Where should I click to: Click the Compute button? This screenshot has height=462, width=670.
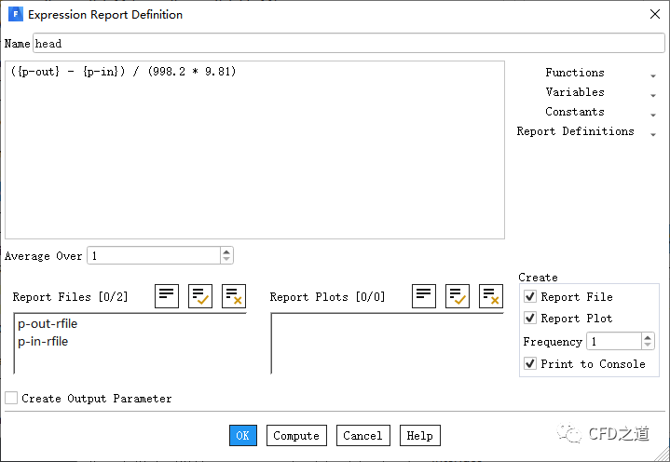296,435
